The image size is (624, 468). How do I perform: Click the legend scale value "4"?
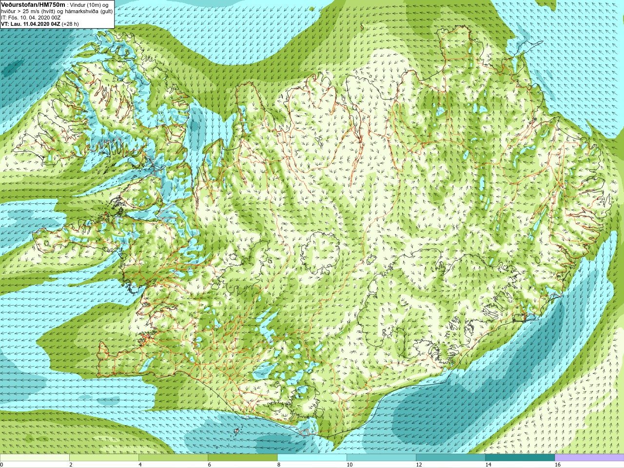tap(140, 465)
